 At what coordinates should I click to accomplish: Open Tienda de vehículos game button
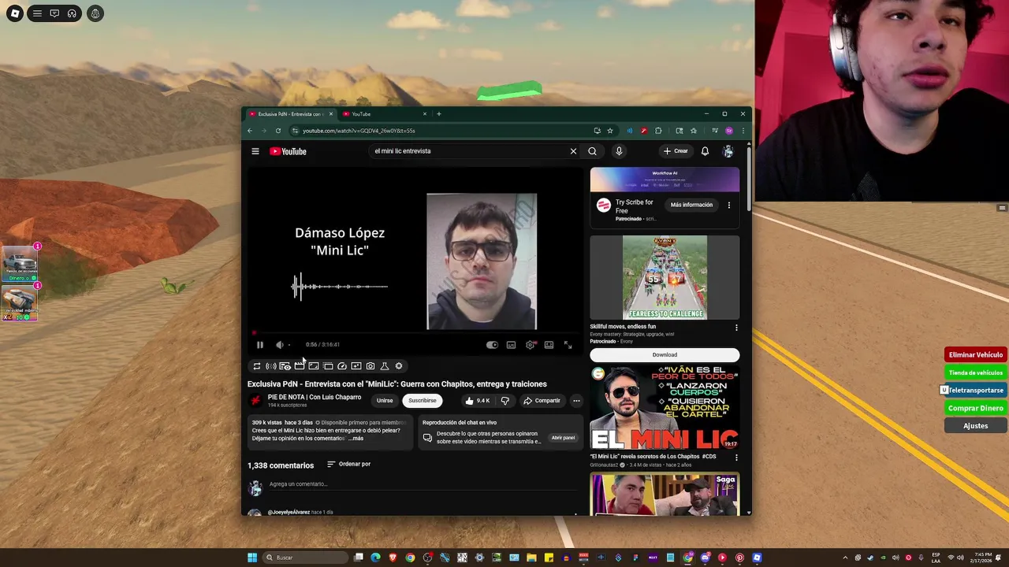[975, 373]
